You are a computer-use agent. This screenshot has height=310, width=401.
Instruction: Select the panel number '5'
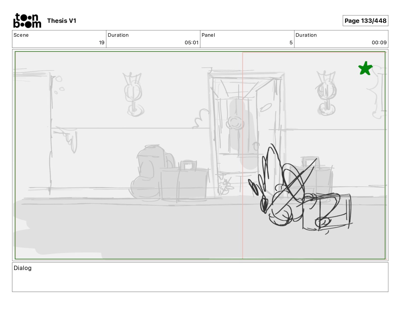[x=291, y=43]
